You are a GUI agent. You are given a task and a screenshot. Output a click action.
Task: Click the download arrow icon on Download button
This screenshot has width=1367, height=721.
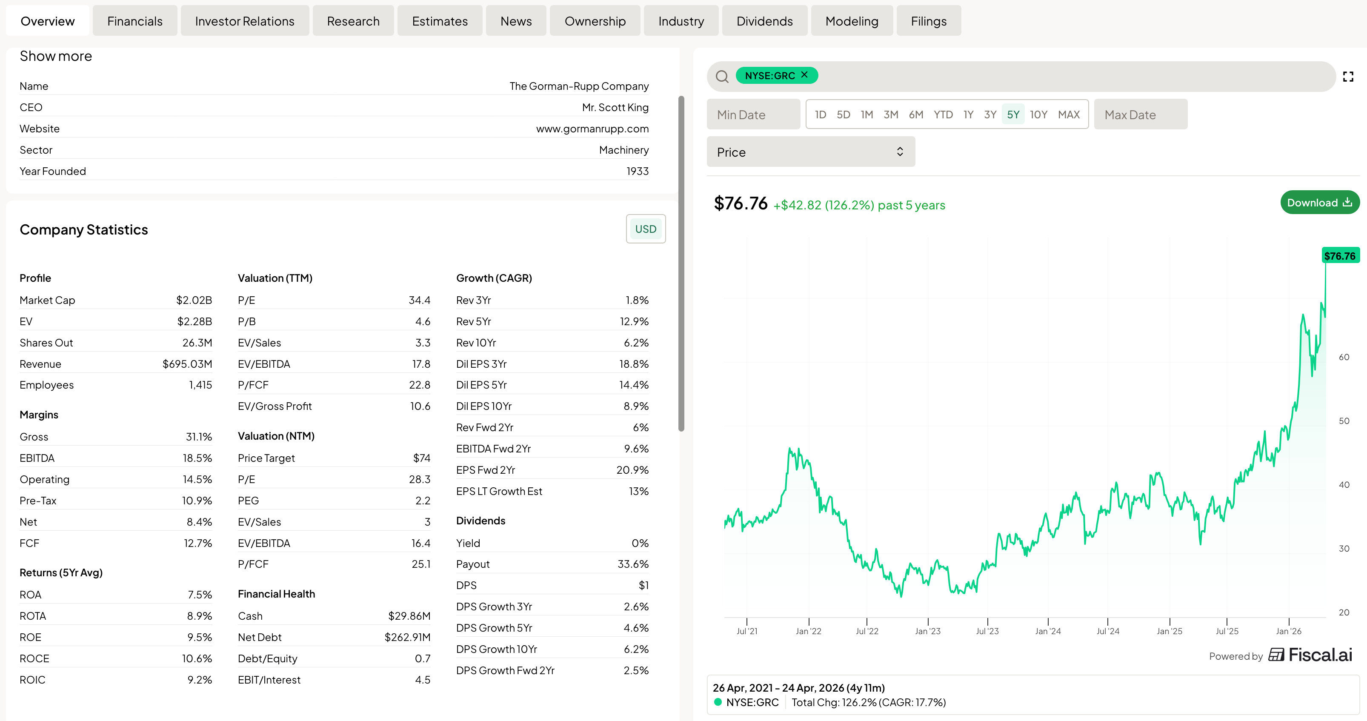(x=1347, y=202)
